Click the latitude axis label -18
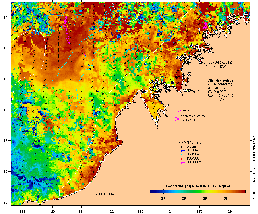Image resolution: width=258 pixels, height=214 pixels. click(4, 141)
